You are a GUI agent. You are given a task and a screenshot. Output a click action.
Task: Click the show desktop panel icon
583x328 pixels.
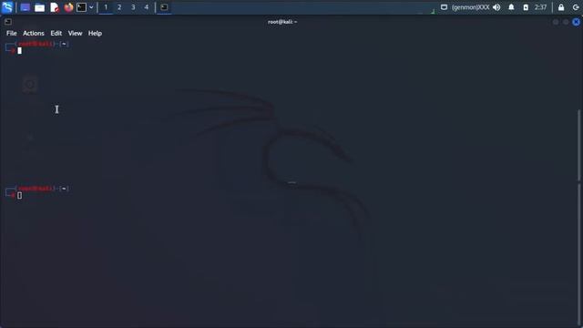tap(25, 7)
